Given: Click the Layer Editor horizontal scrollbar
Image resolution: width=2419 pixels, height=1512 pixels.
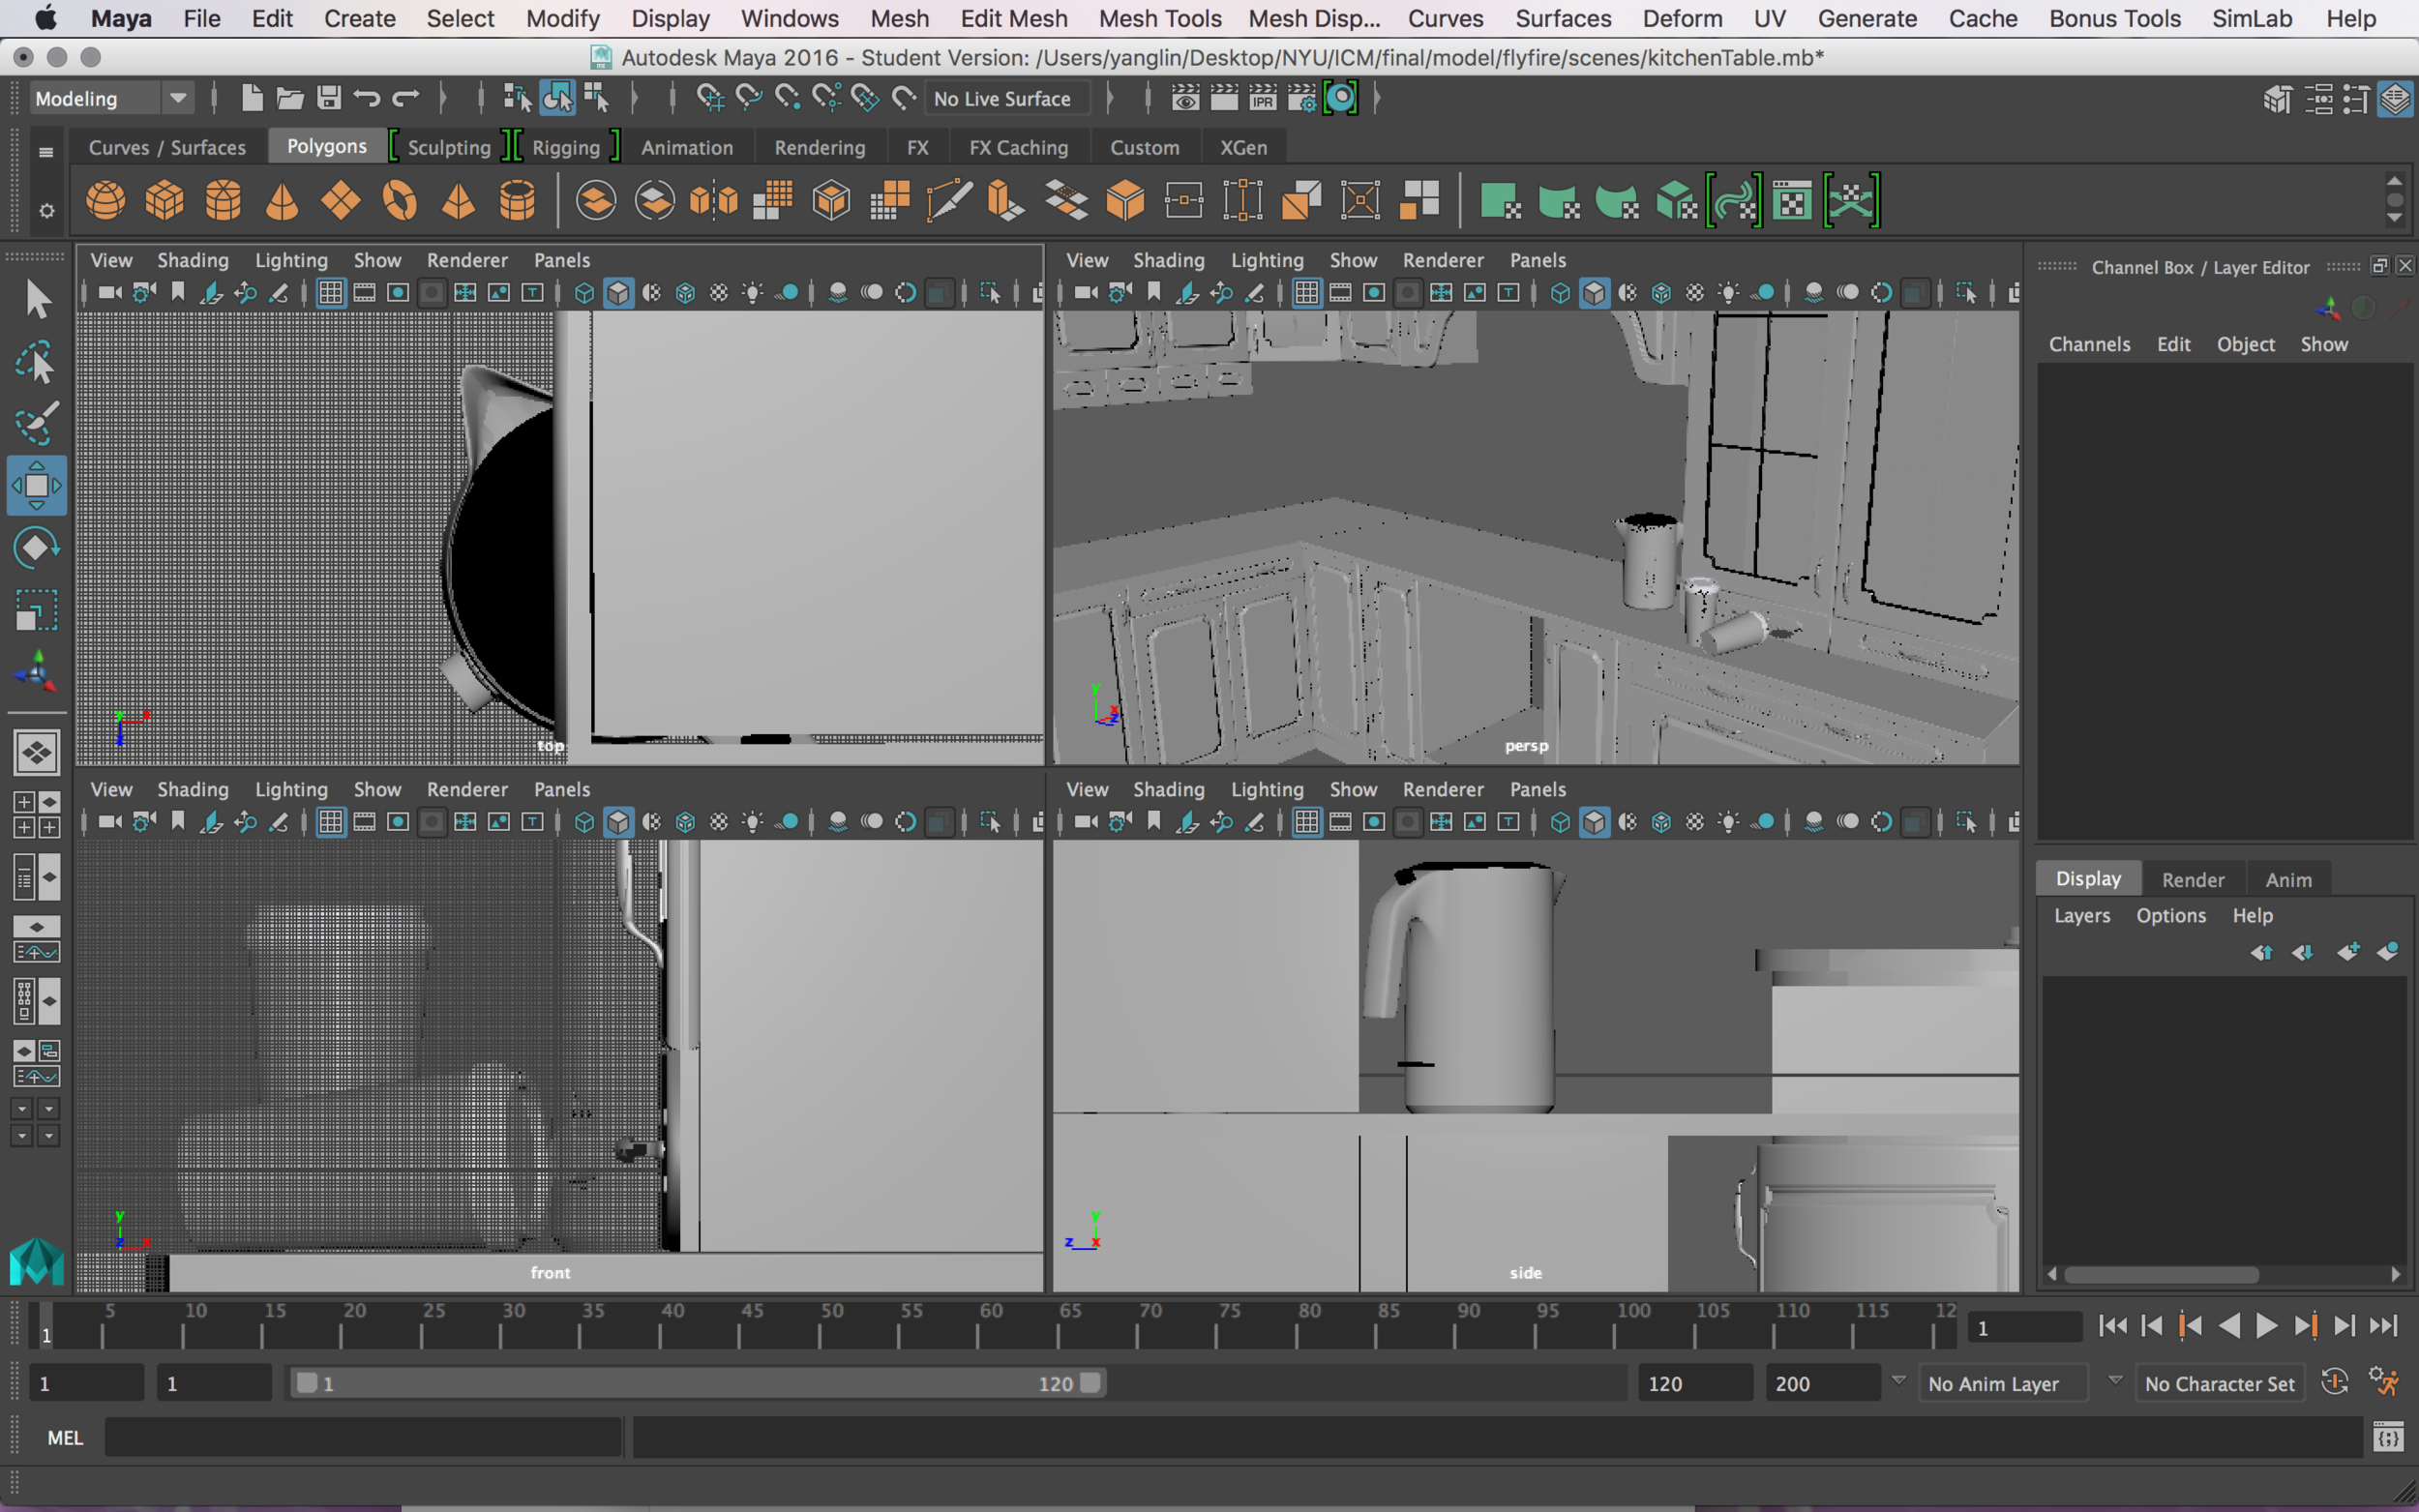Looking at the screenshot, I should point(2161,1274).
